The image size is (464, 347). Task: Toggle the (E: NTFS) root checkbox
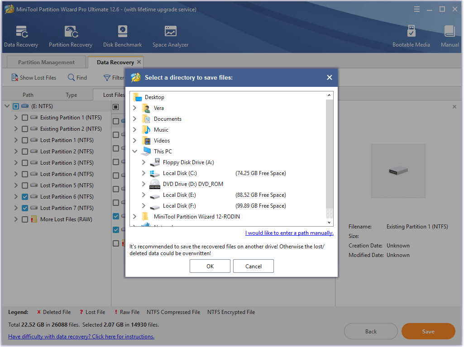pos(16,106)
